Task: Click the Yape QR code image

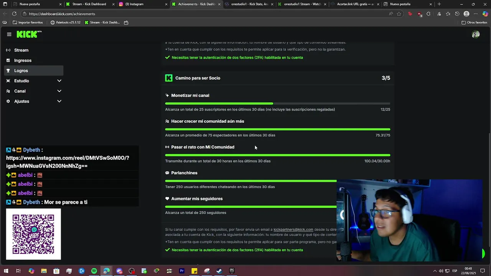Action: point(33,234)
